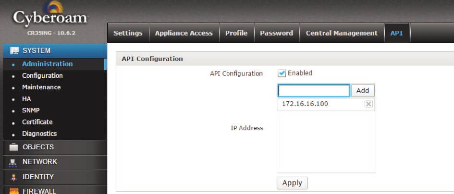Open Configuration in the sidebar
Screen dimensions: 454x194
(42, 75)
